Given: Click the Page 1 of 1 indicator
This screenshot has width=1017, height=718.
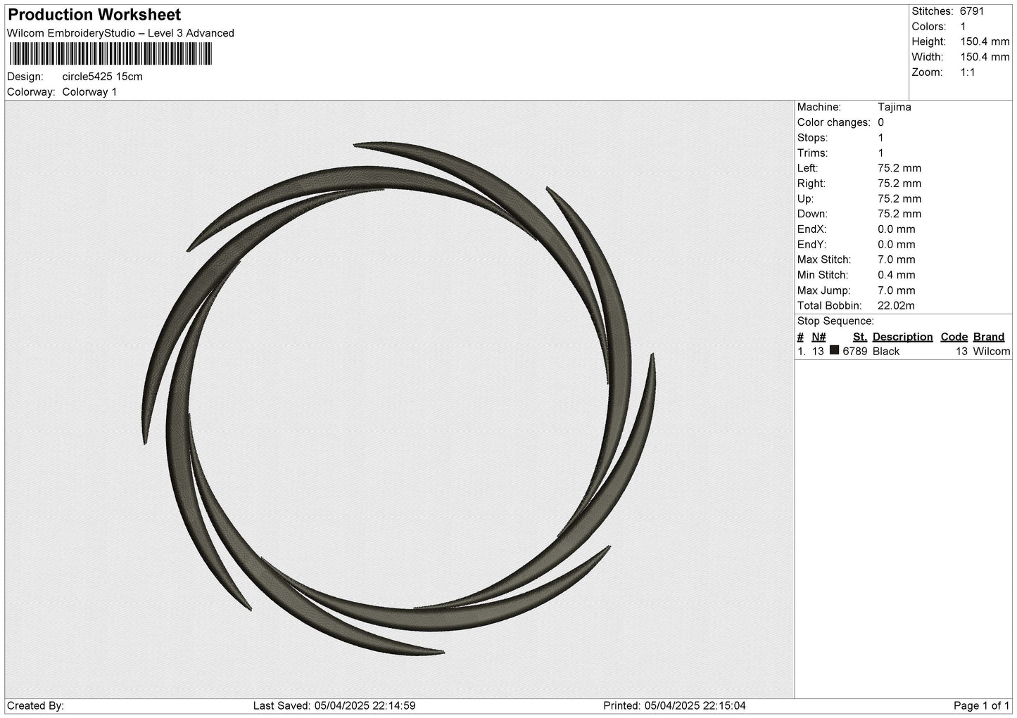Looking at the screenshot, I should coord(982,705).
